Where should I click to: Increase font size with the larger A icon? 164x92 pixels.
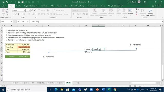32,10
